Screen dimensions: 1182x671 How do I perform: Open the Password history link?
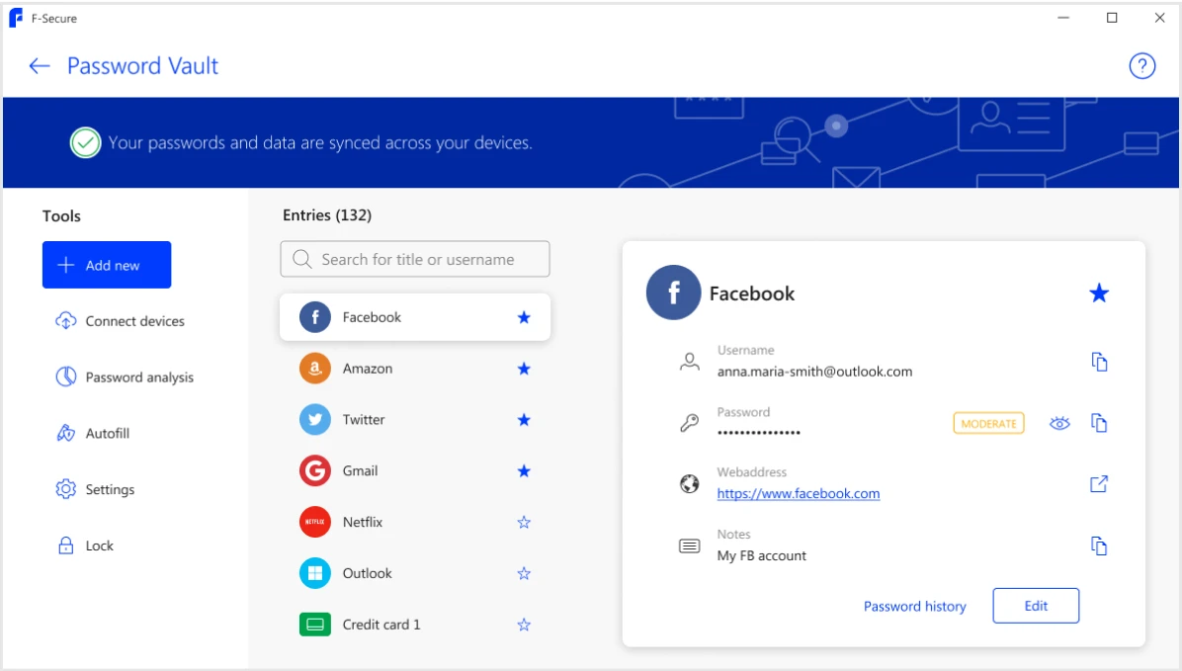tap(914, 607)
